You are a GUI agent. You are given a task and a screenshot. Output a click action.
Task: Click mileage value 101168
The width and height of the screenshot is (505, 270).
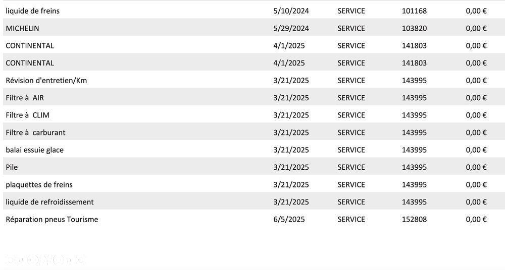[x=414, y=11]
